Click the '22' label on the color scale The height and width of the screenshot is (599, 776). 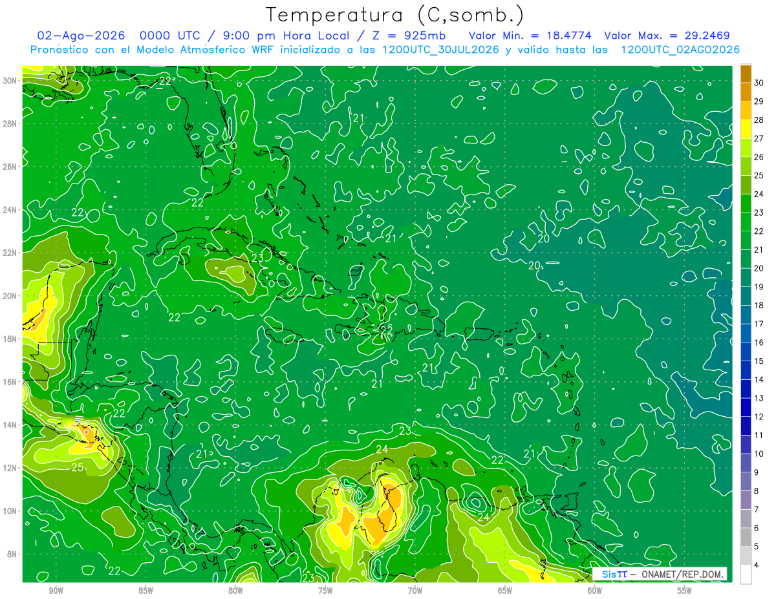(x=759, y=231)
